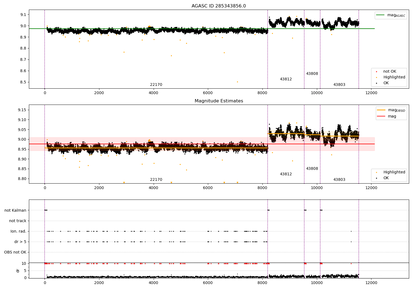Select 'OK' legend entry in Magnitude Estimates plot

[386, 178]
